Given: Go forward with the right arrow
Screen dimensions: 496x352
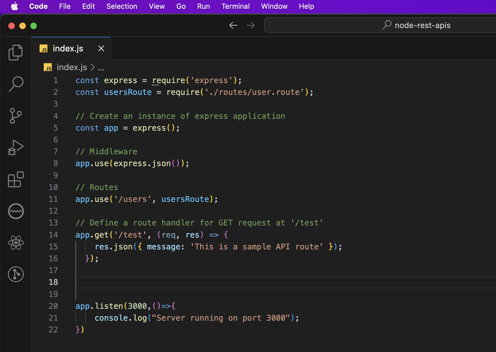Looking at the screenshot, I should click(250, 25).
